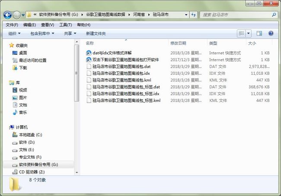
Task: Click the shortcut icon of dat与idx文件格式详解
Action: (x=89, y=53)
